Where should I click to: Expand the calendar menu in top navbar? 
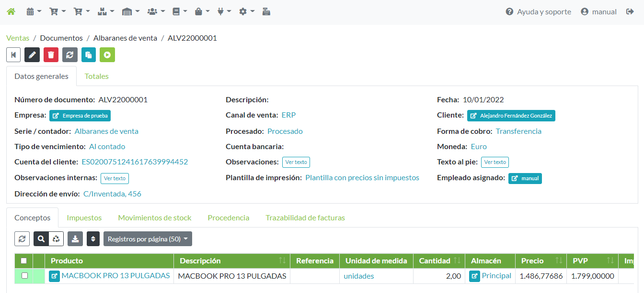point(34,11)
